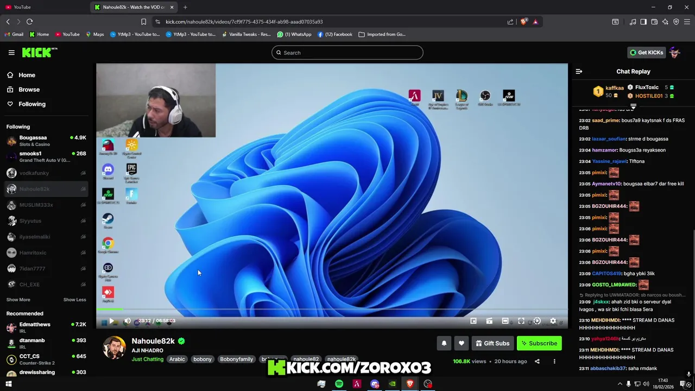Open Brave Wallet icon
Viewport: 695px width, 391px height.
coord(654,22)
